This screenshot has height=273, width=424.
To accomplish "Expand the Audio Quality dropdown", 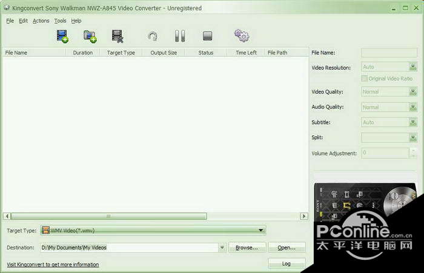I will click(413, 107).
